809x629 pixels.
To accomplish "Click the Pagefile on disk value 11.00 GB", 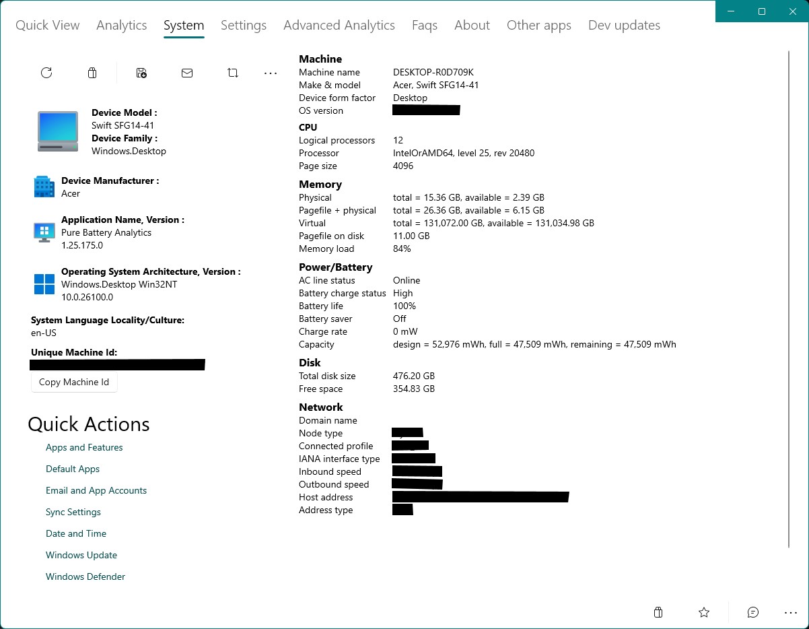I will (x=411, y=236).
